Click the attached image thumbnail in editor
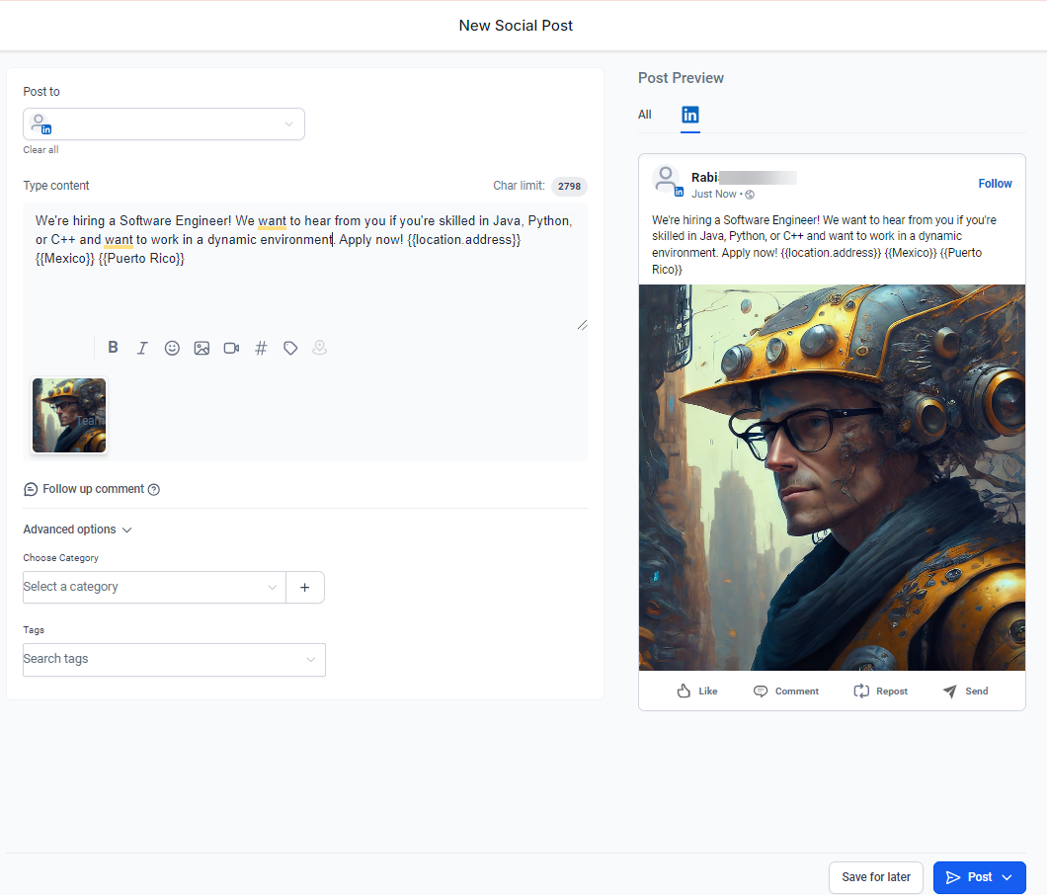This screenshot has height=895, width=1047. click(69, 416)
